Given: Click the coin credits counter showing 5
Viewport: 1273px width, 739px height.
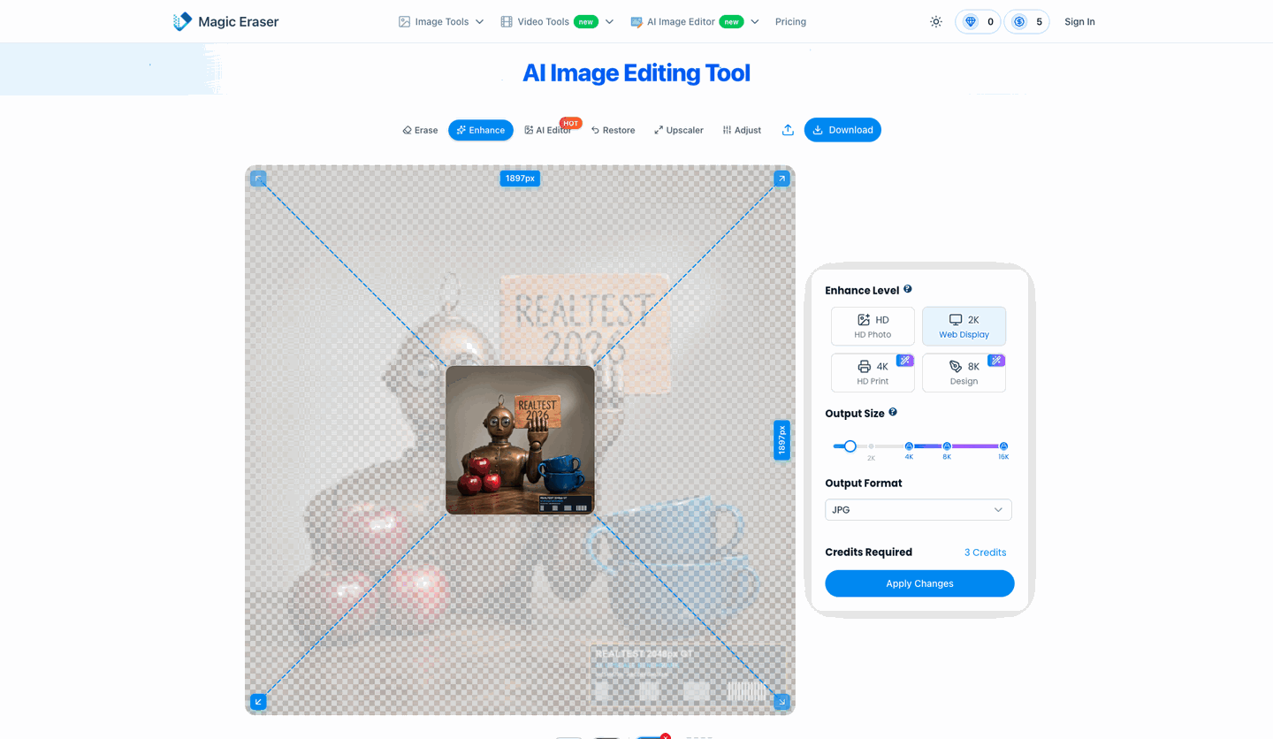Looking at the screenshot, I should [x=1027, y=21].
